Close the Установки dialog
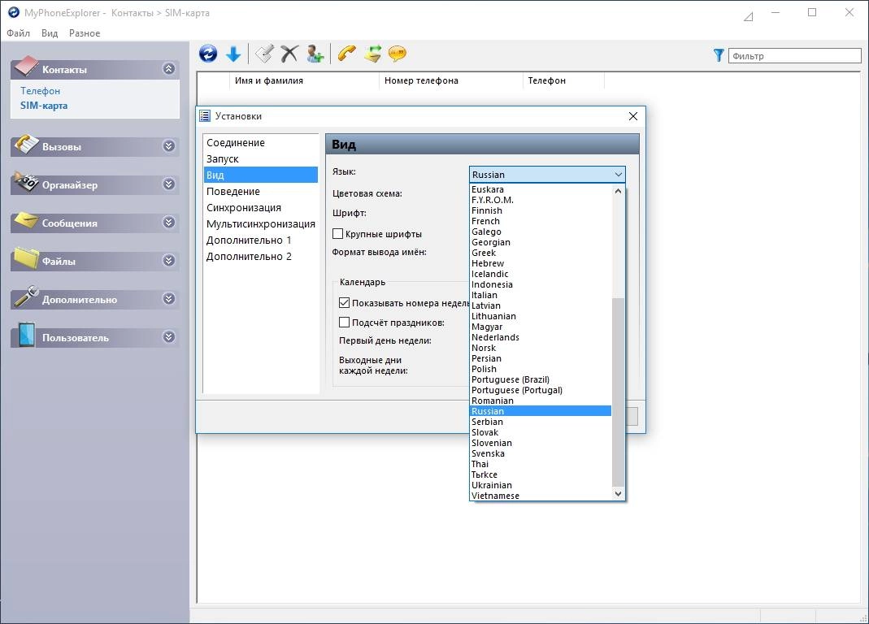The height and width of the screenshot is (624, 869). click(633, 116)
